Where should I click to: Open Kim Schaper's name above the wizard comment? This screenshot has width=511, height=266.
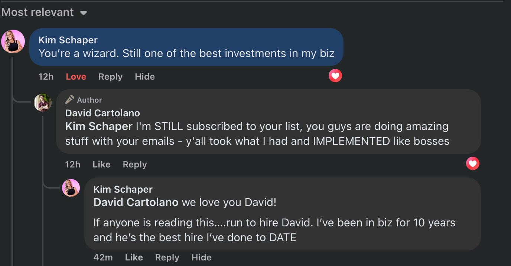pos(68,40)
